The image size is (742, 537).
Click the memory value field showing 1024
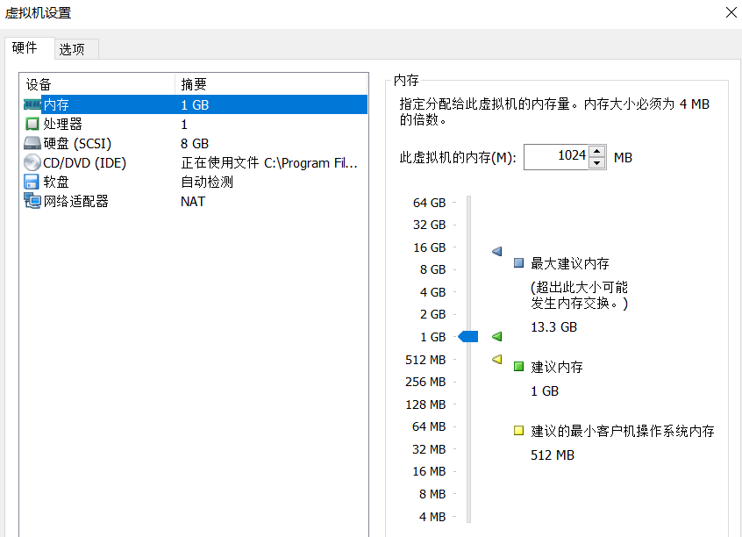556,157
